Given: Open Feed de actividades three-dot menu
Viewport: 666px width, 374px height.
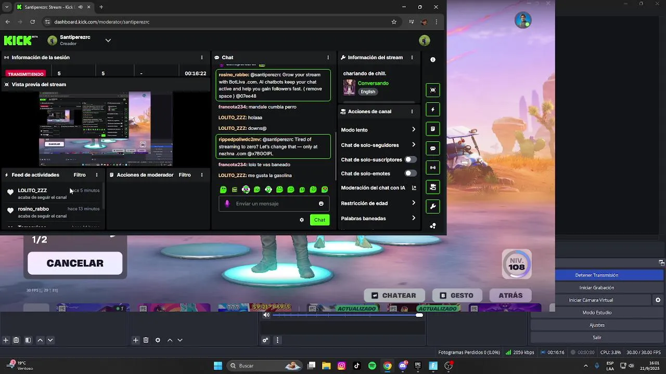Looking at the screenshot, I should [x=97, y=175].
